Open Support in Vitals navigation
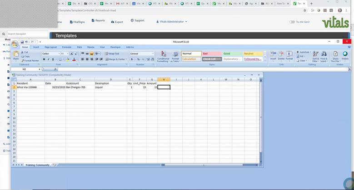Viewport: 354px width, 190px height. click(x=138, y=20)
